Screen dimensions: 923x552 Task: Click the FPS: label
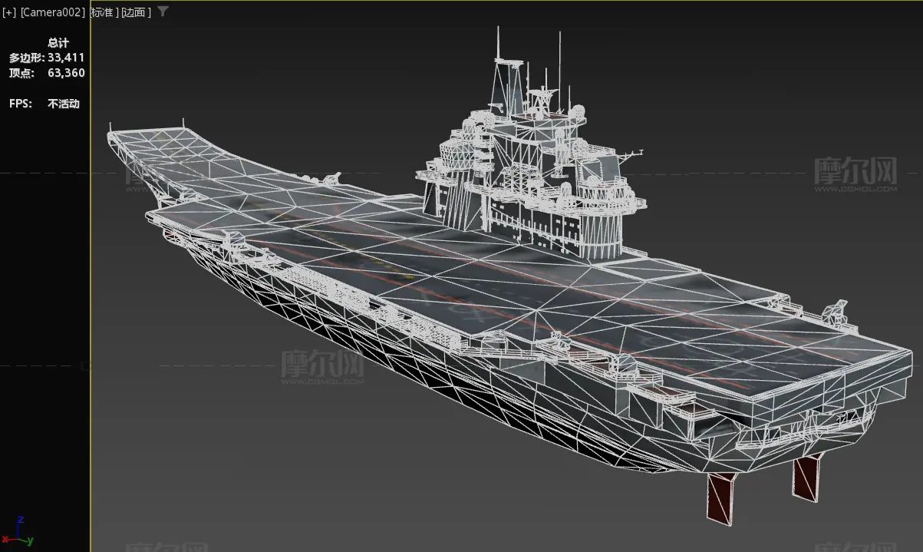[x=21, y=104]
